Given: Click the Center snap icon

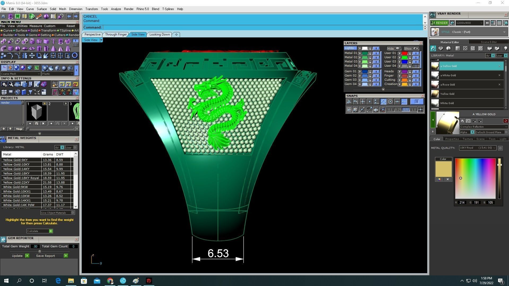Looking at the screenshot, I should [x=390, y=102].
